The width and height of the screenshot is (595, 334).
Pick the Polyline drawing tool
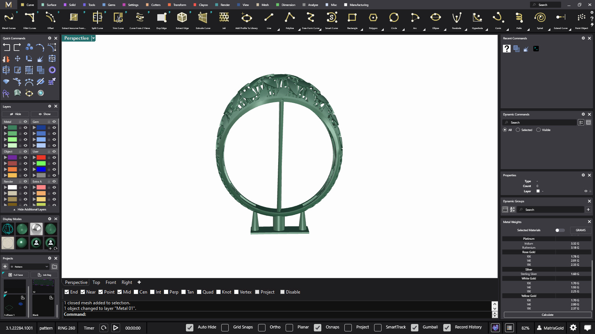tap(290, 20)
